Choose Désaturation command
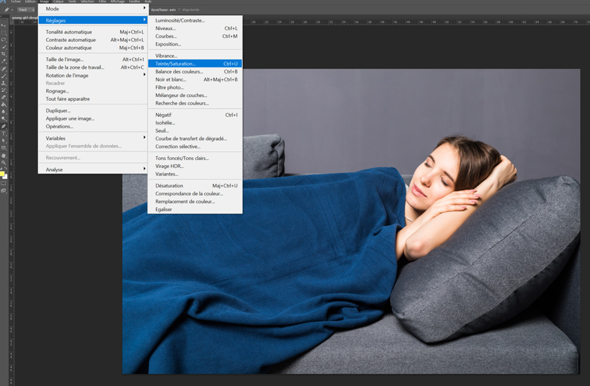The height and width of the screenshot is (386, 590). (x=195, y=185)
